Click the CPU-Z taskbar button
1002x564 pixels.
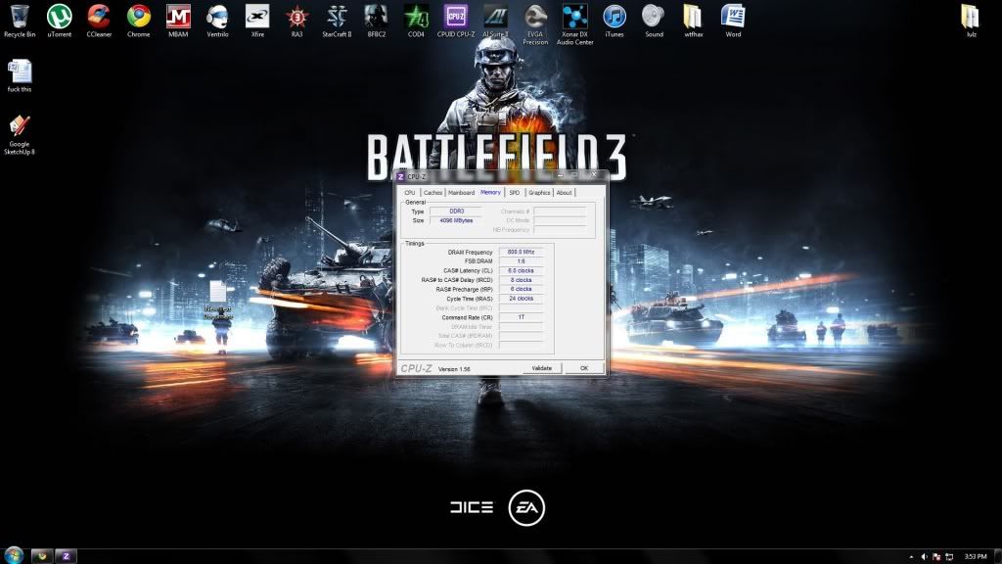pos(66,556)
